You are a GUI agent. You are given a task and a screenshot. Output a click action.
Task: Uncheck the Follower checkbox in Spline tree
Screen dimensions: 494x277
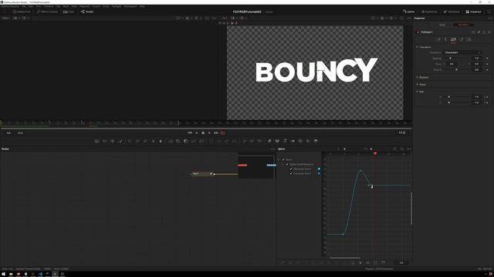(x=287, y=164)
